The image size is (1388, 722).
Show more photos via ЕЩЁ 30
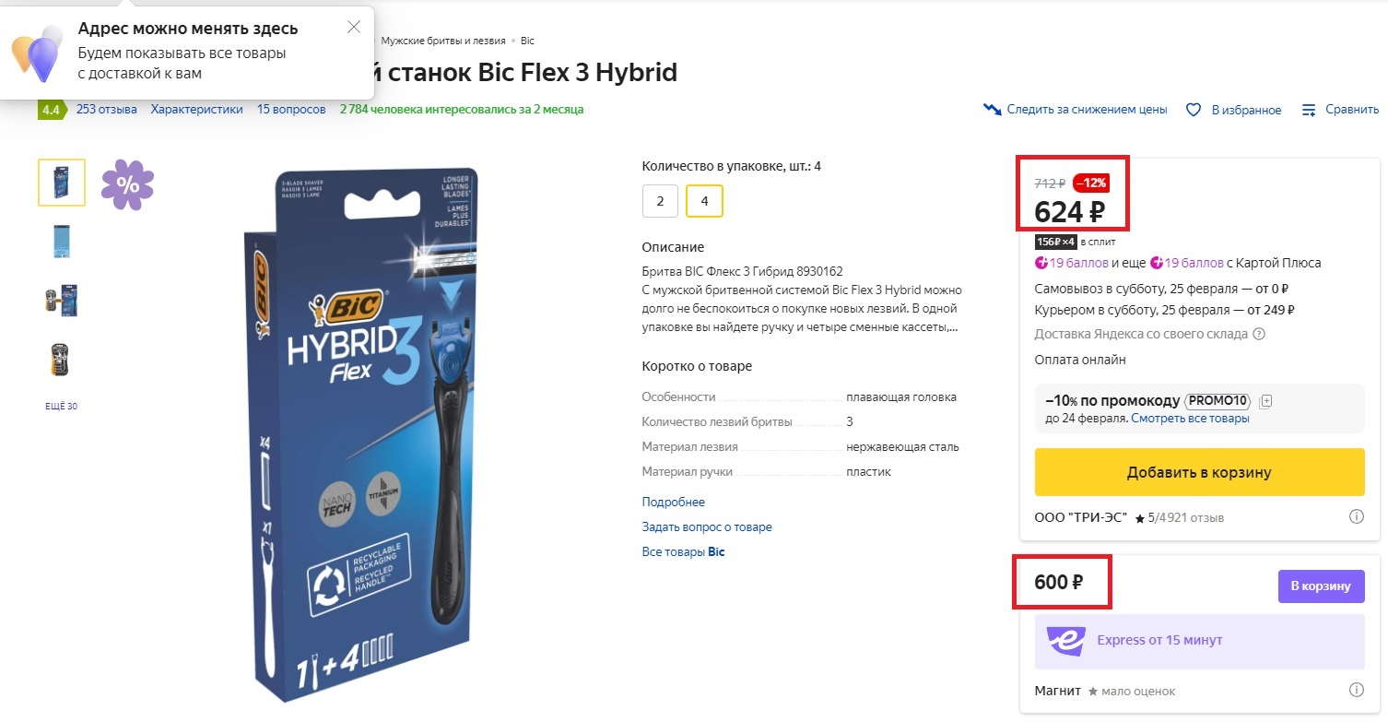61,407
